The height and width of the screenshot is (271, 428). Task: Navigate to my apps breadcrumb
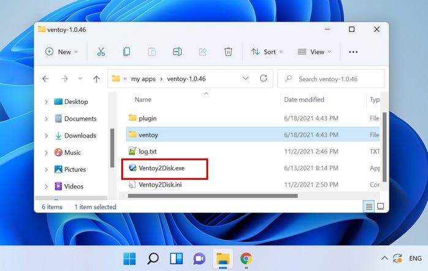(x=143, y=79)
